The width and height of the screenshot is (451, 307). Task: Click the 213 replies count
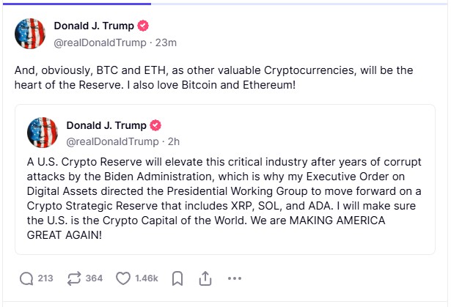45,278
